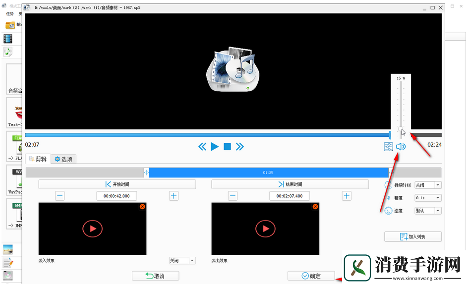Viewport: 466px width, 284px height.
Task: Decrease end time with minus button
Action: coord(233,196)
